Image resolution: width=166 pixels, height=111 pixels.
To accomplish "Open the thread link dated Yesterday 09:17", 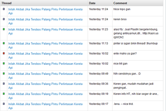I will [x=45, y=106].
